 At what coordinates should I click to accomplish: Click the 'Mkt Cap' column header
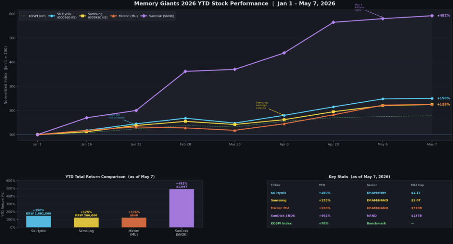[x=417, y=185]
